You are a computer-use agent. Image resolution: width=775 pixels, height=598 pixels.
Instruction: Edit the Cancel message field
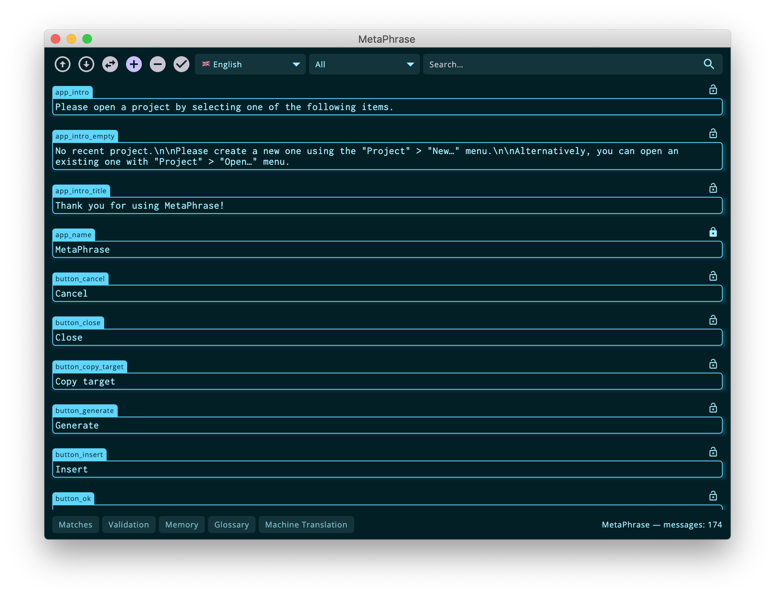click(x=387, y=293)
